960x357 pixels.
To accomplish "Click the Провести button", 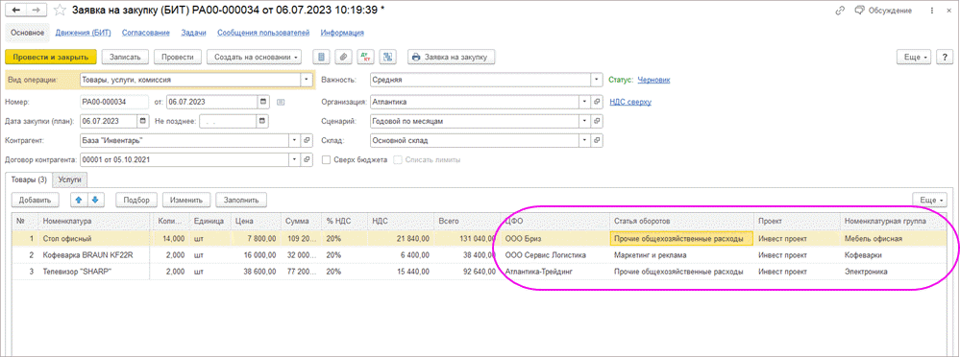I will [178, 57].
